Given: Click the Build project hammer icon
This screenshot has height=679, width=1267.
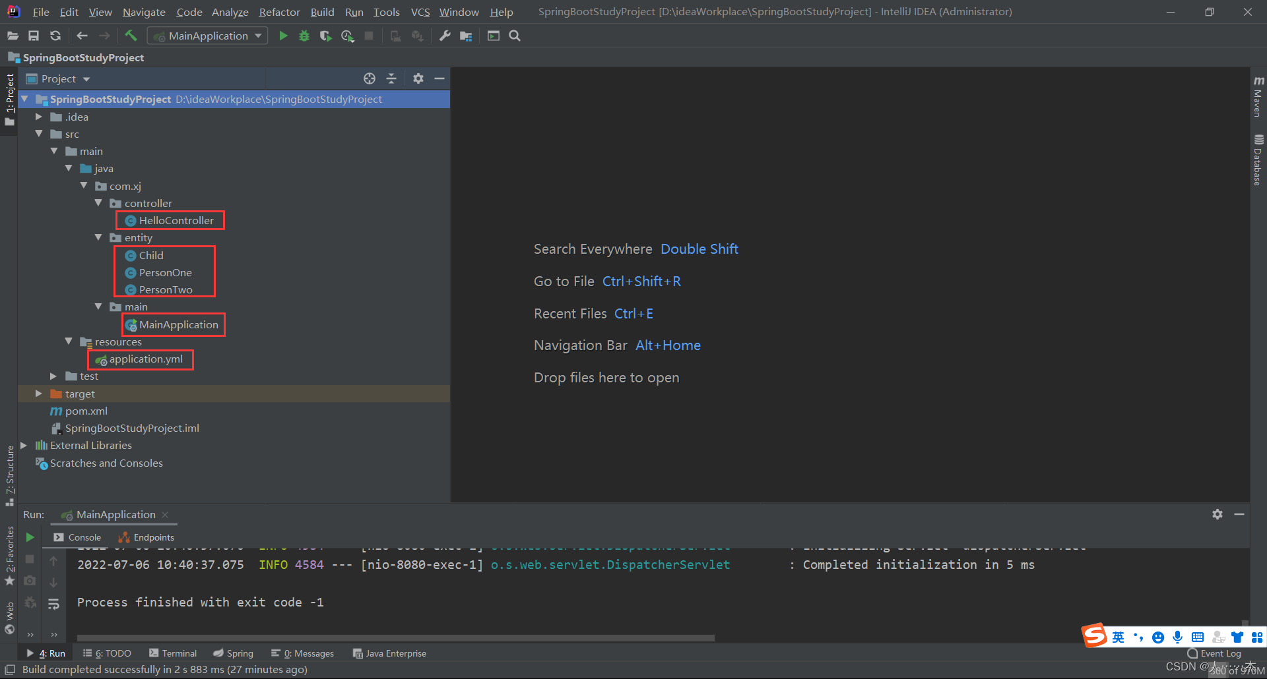Looking at the screenshot, I should pyautogui.click(x=131, y=36).
